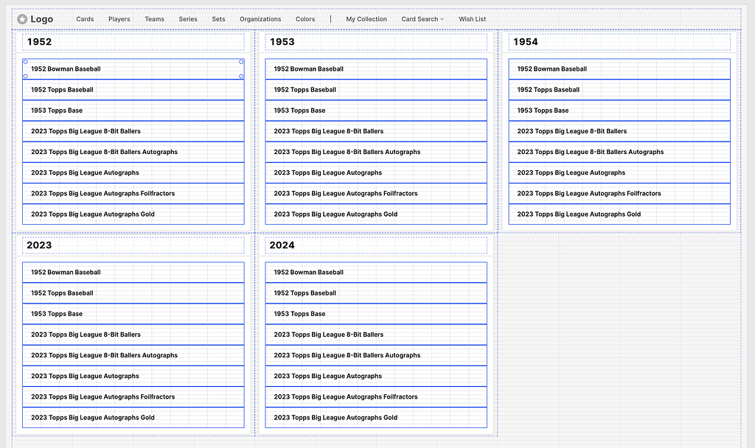Open the Card Search dropdown

[422, 19]
